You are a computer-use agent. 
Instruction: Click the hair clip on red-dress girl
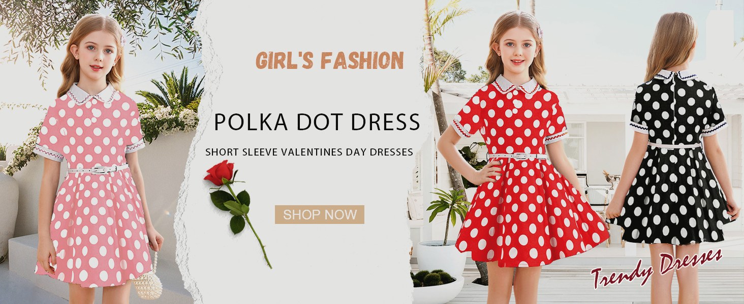pos(539,32)
